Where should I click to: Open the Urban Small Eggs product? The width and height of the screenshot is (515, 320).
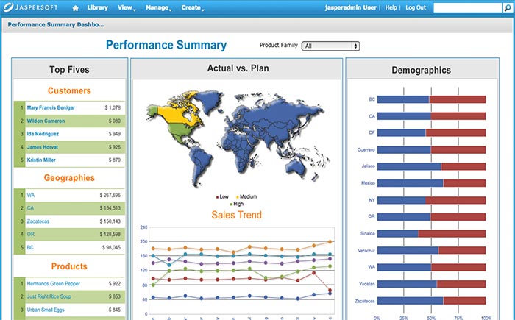[46, 310]
